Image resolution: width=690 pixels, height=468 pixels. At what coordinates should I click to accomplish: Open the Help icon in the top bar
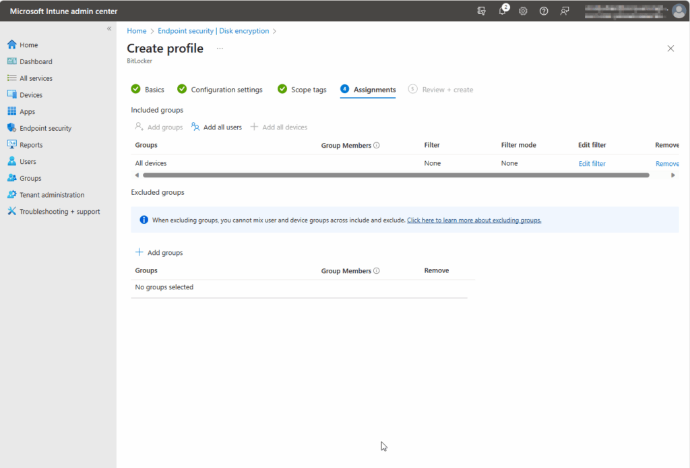coord(544,11)
